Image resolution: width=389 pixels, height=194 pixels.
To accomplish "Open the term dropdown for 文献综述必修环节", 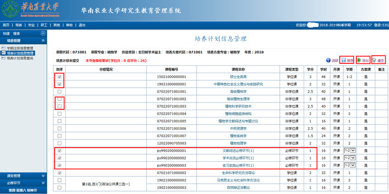I will (350, 151).
